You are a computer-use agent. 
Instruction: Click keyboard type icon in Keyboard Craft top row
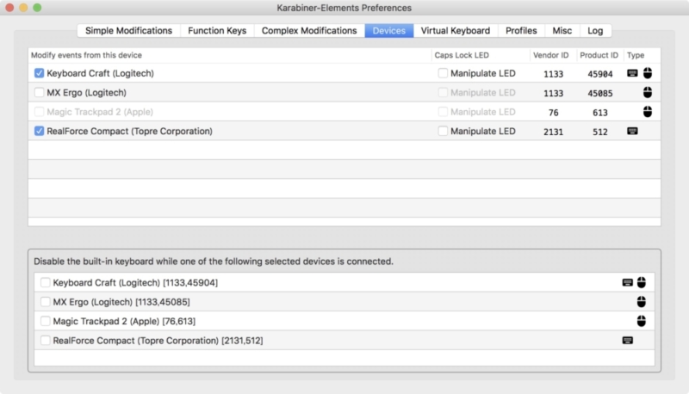coord(632,73)
